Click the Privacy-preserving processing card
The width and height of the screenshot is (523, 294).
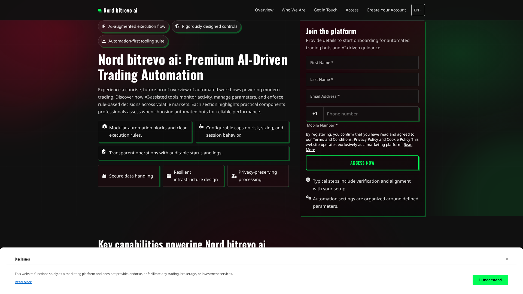[258, 176]
